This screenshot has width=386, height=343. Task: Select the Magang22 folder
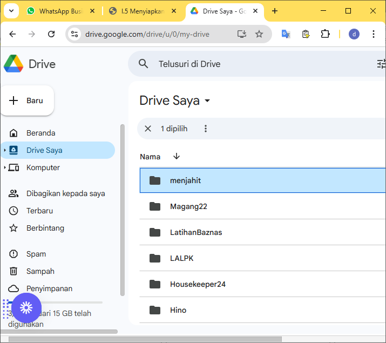tap(188, 206)
